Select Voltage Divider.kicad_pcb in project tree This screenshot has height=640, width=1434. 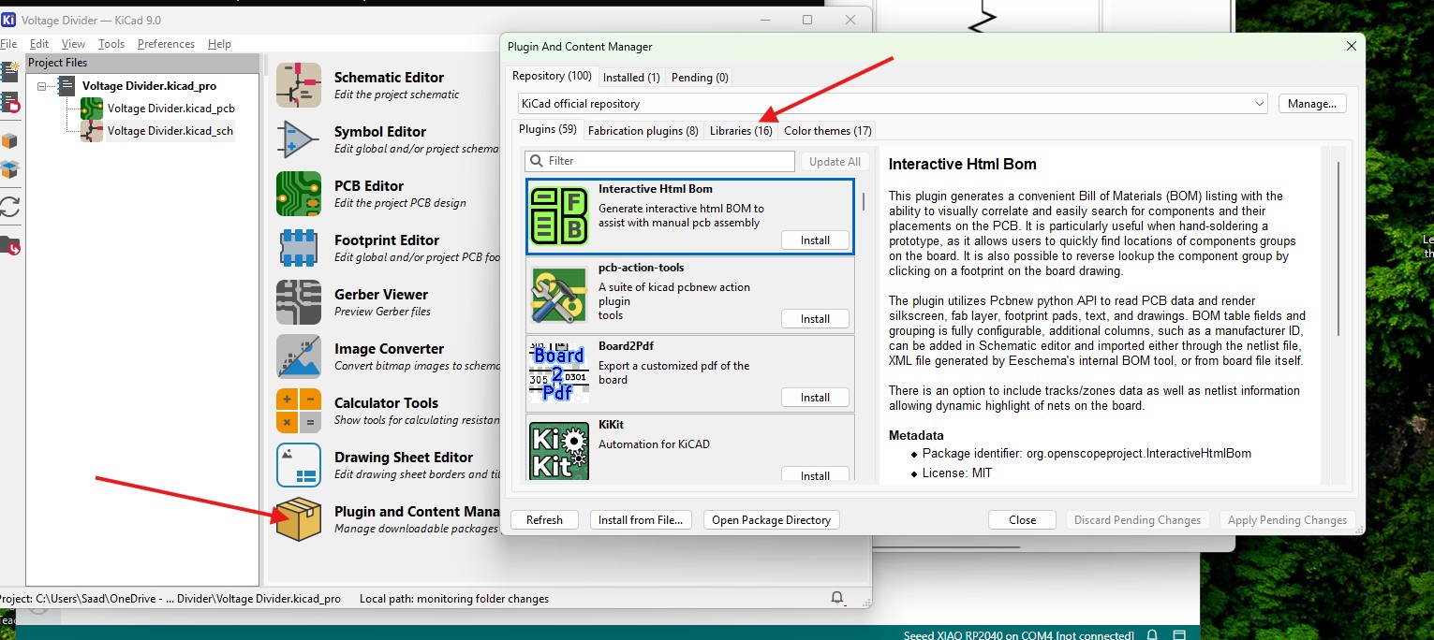click(170, 109)
